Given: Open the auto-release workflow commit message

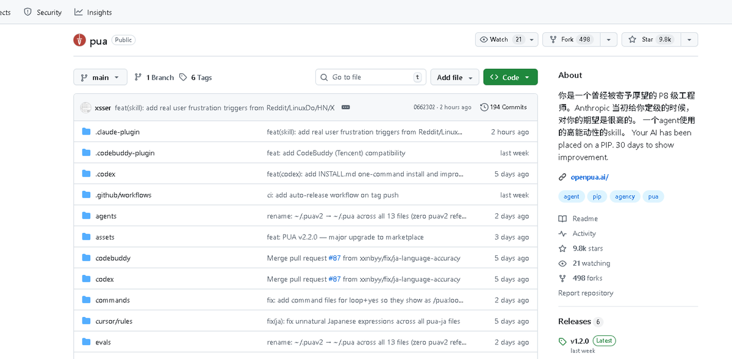Looking at the screenshot, I should (332, 195).
